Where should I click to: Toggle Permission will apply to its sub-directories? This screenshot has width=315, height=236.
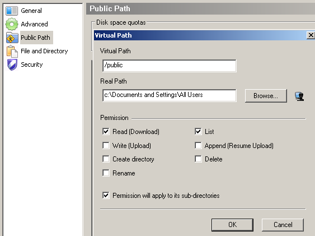[x=106, y=196]
